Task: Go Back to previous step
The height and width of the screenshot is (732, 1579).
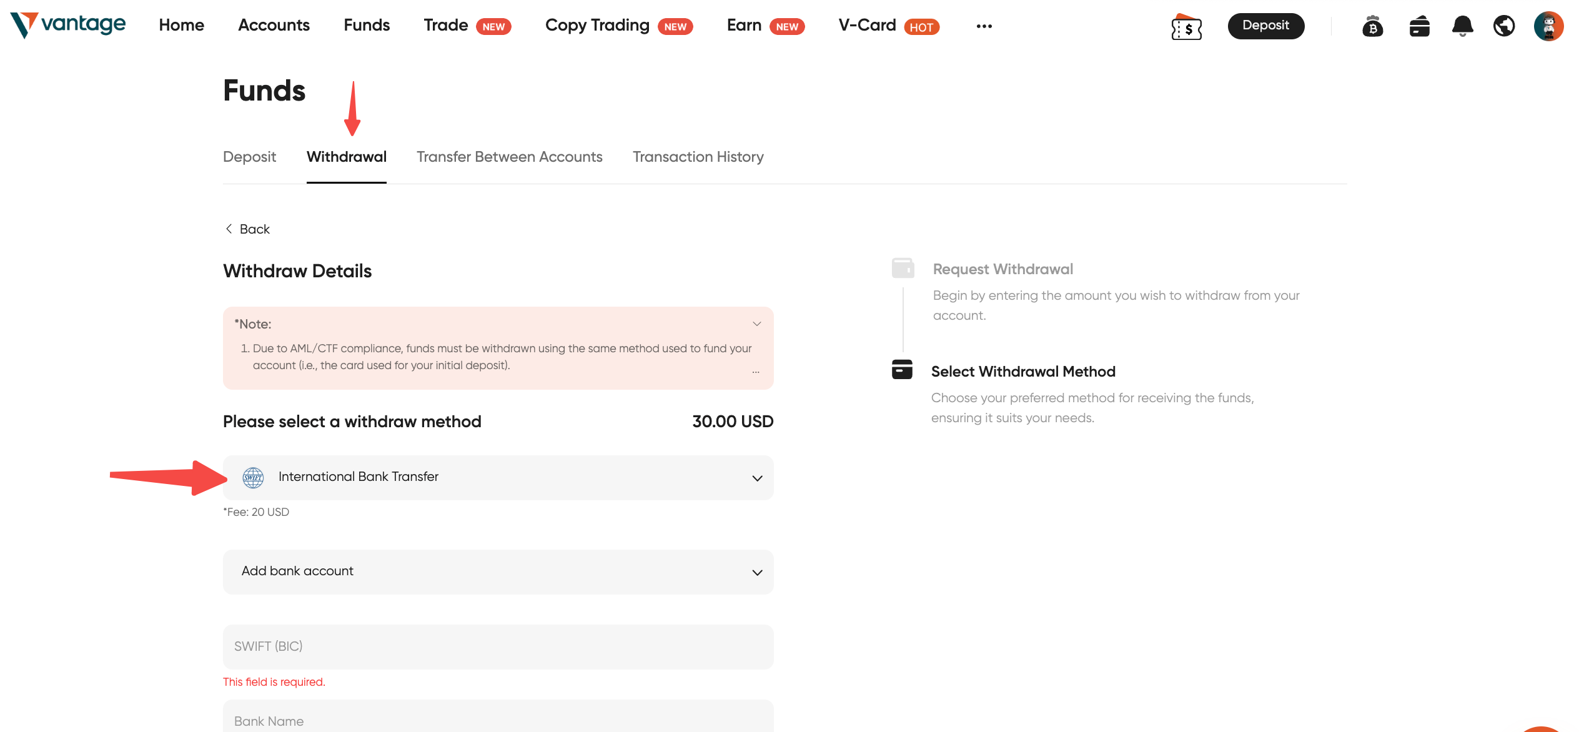Action: point(247,229)
